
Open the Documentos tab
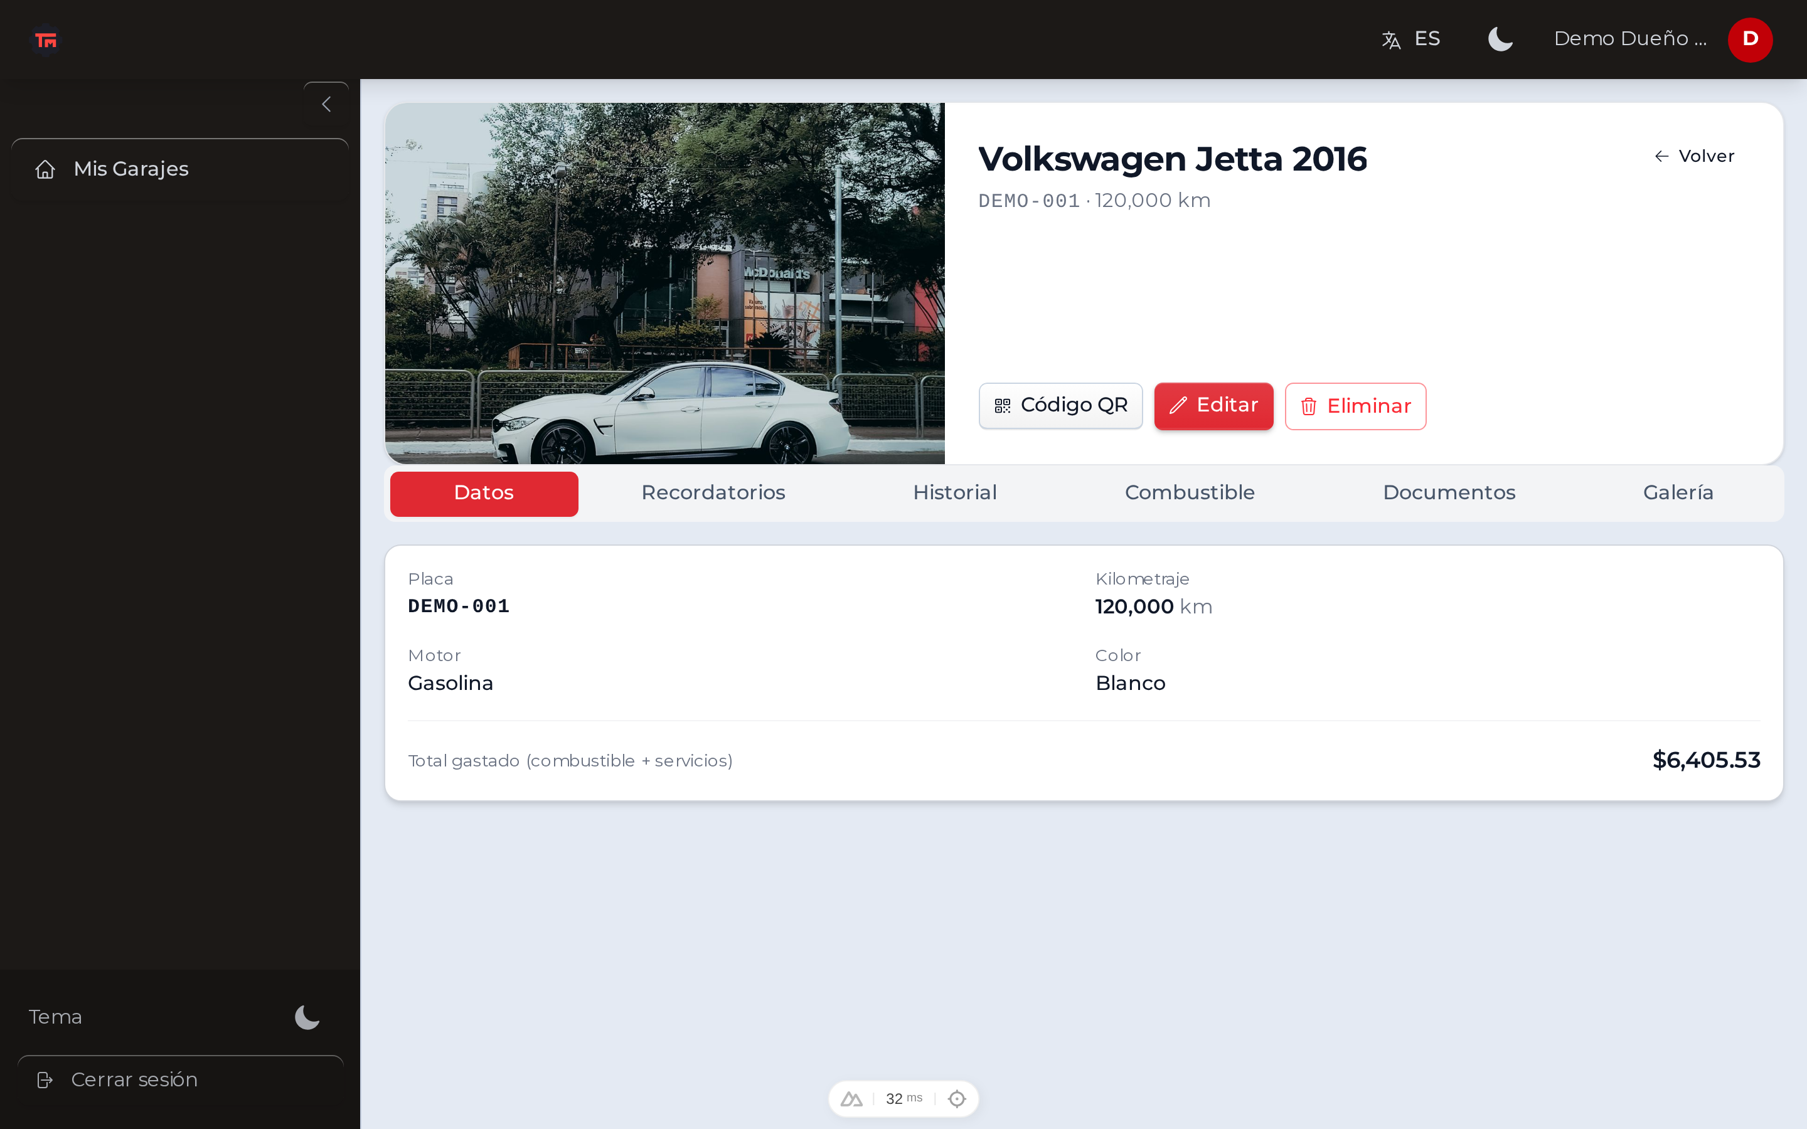pos(1449,493)
